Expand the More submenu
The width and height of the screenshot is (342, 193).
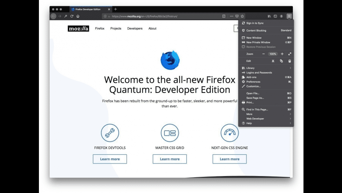pos(266,114)
